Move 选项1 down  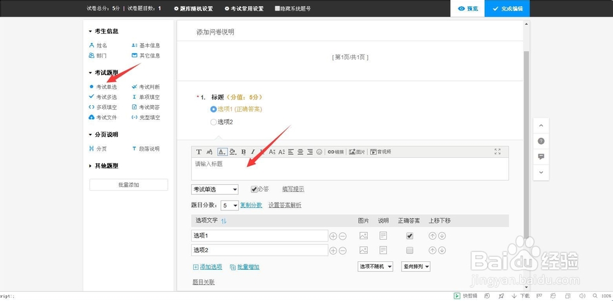(442, 236)
